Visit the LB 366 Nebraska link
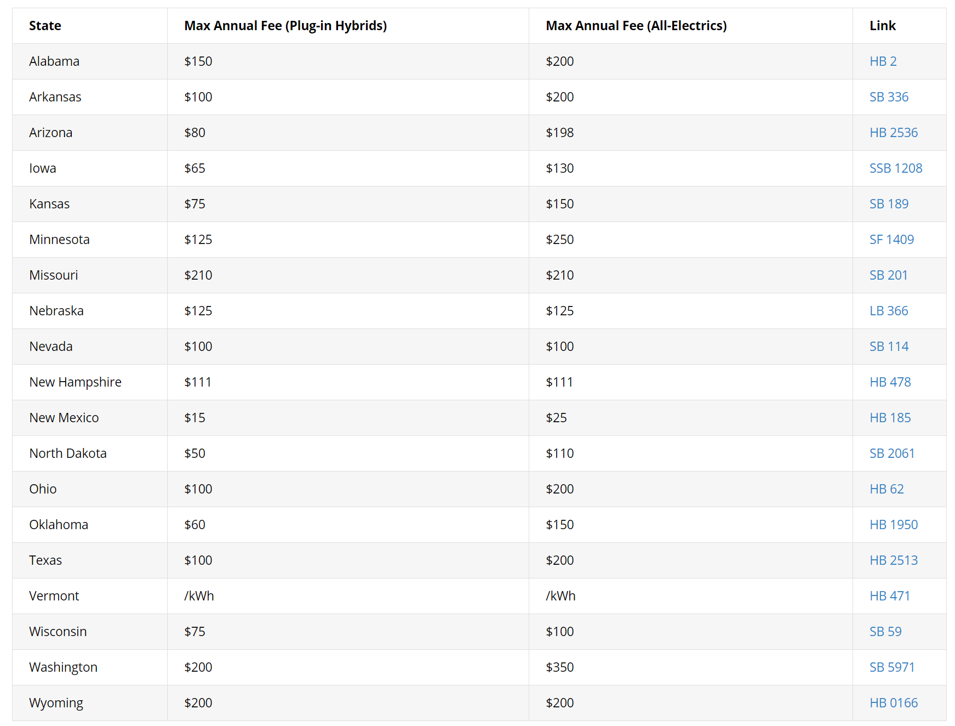 coord(889,311)
